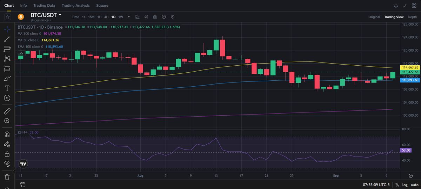Select the 4H interval

point(106,17)
